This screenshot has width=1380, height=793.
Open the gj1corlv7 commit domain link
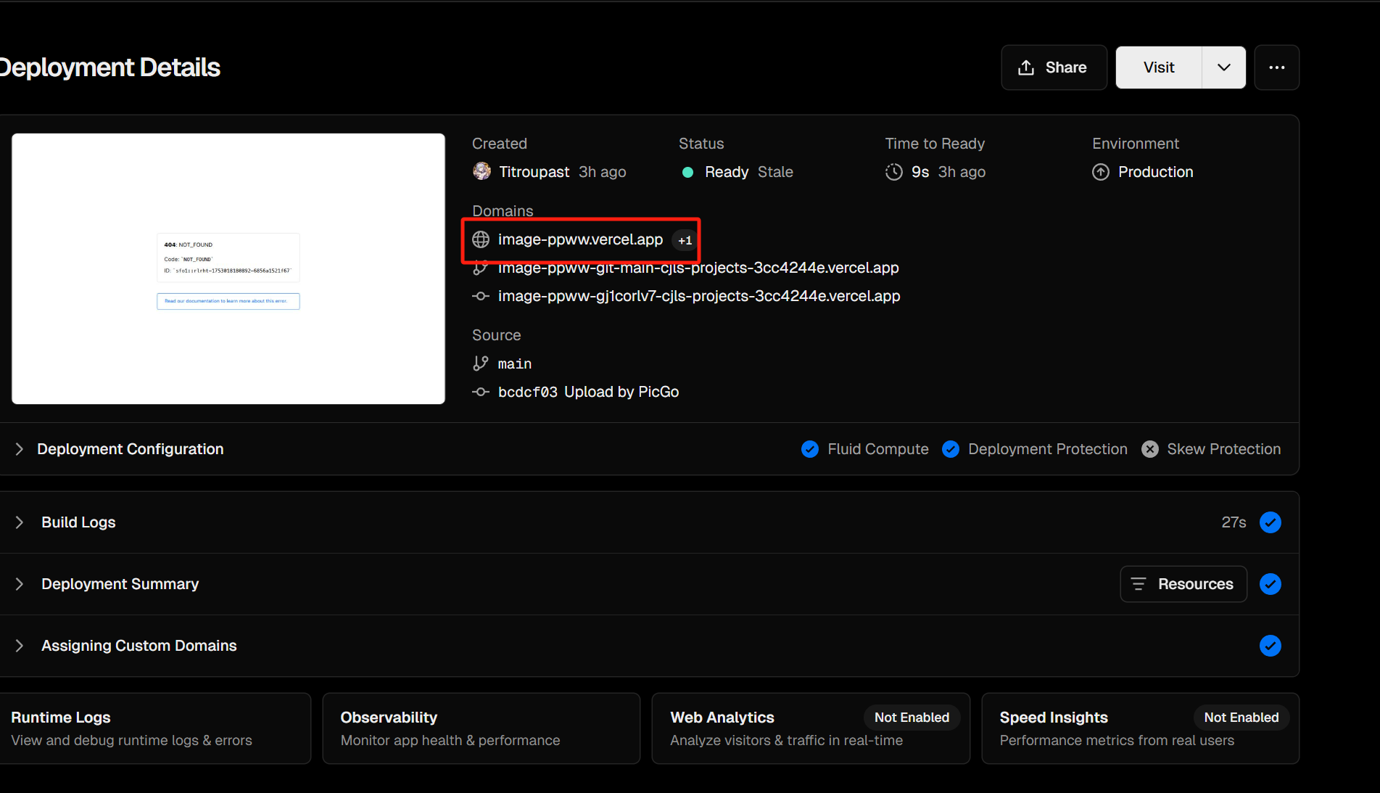coord(699,296)
